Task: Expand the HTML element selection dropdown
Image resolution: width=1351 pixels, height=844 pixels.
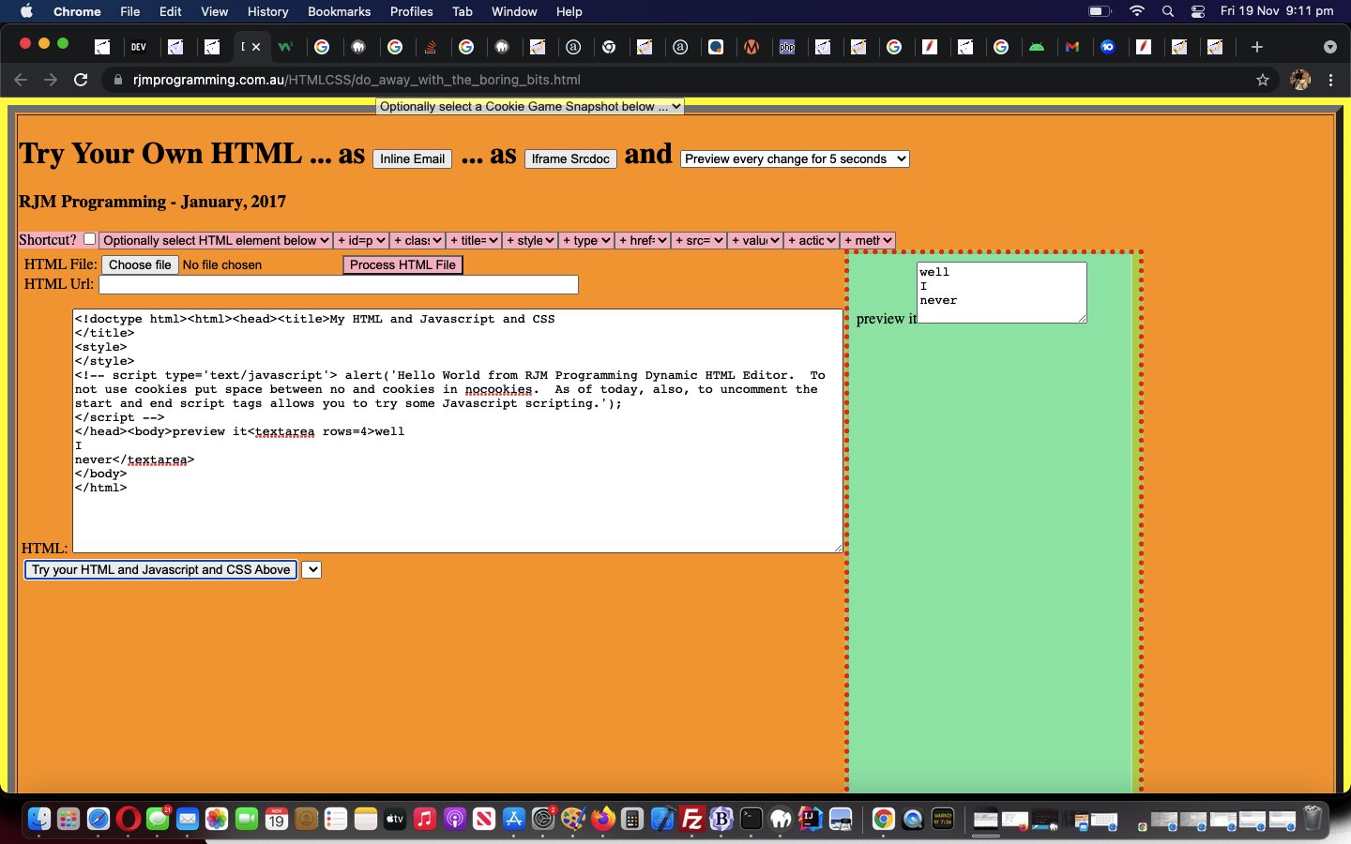Action: [215, 241]
